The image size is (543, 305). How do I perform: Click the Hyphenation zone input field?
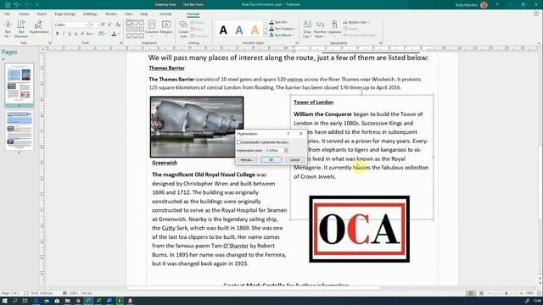coord(274,151)
